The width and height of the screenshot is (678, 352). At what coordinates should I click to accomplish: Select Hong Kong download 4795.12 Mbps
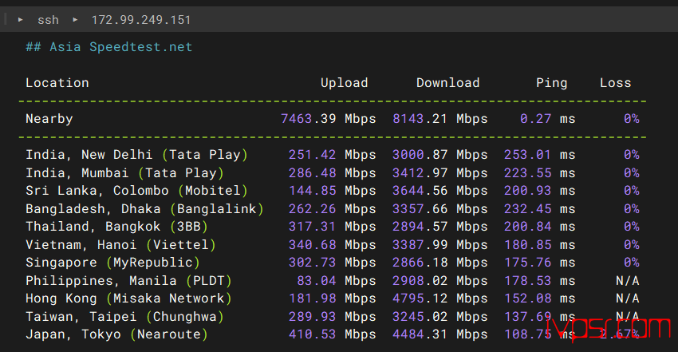tap(440, 299)
